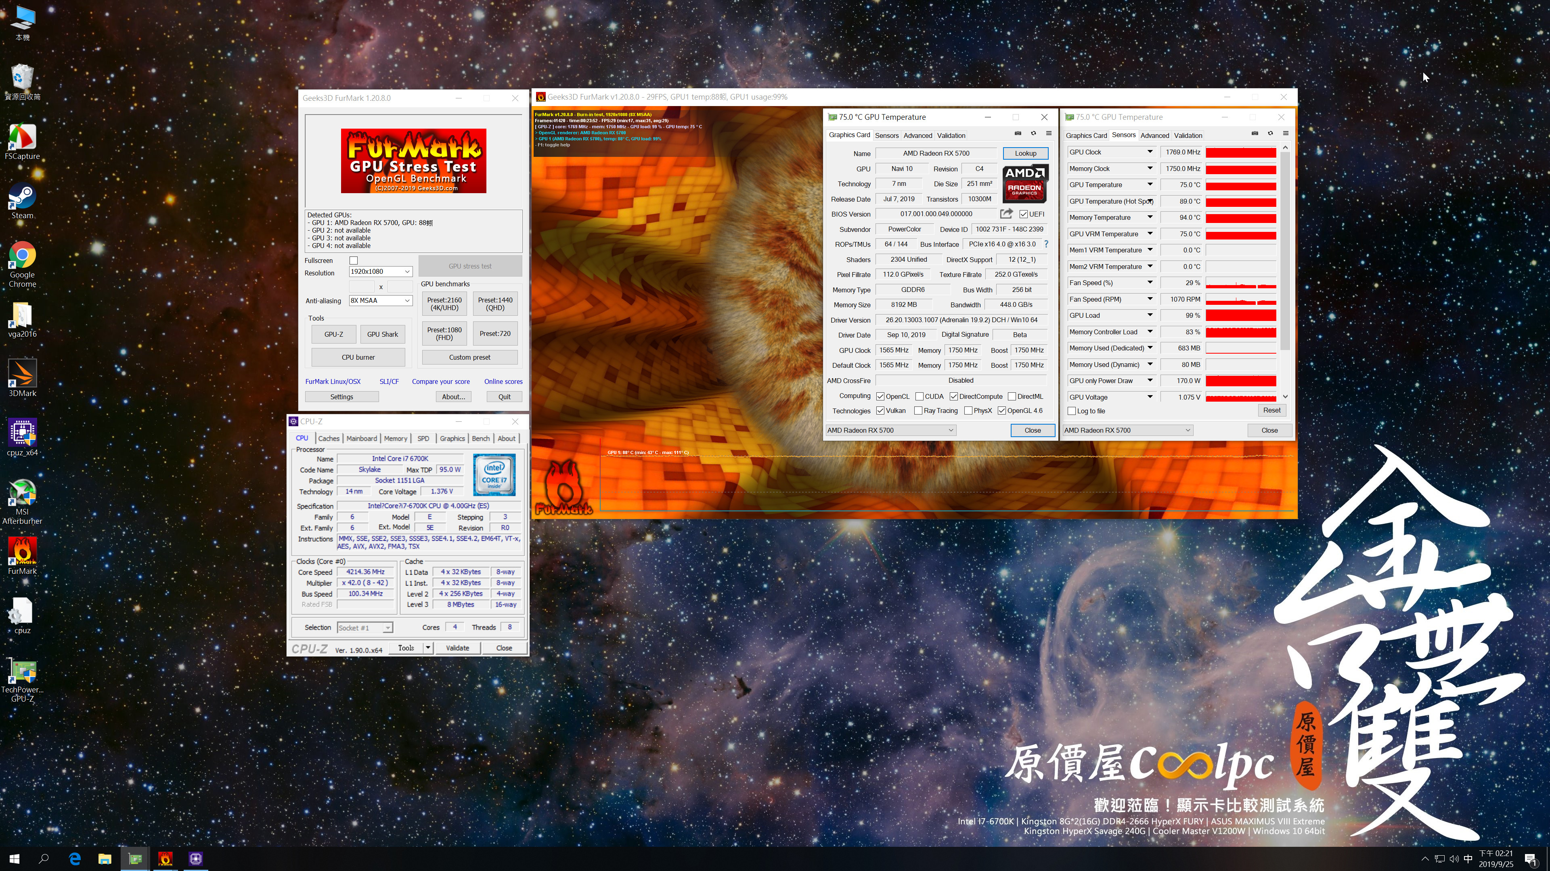Toggle the DirectML checkbox
1550x871 pixels.
click(1012, 396)
